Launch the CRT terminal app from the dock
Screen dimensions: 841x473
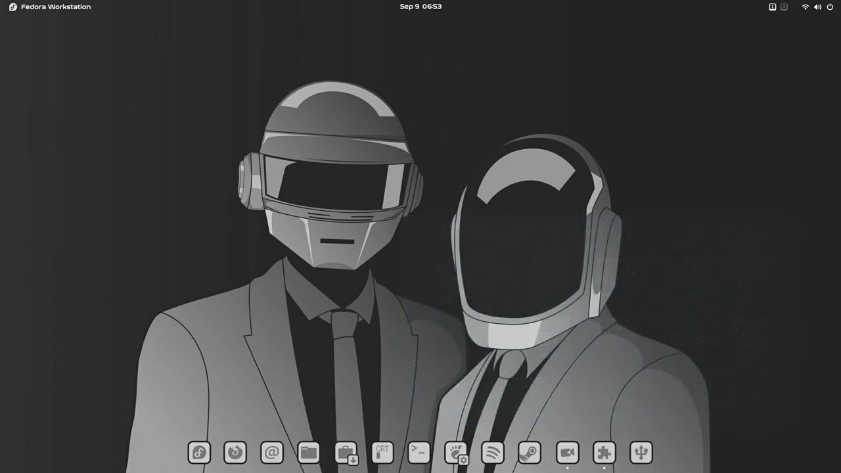(382, 453)
